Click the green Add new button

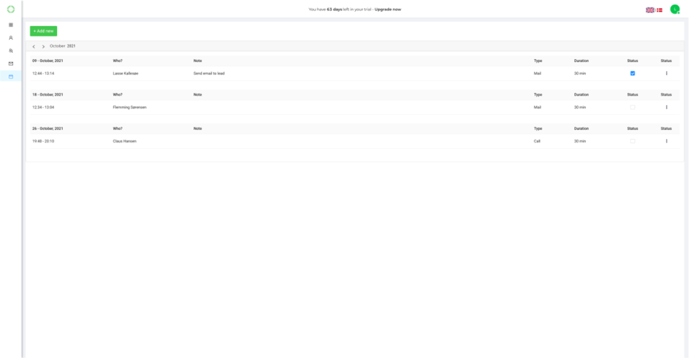pos(43,31)
